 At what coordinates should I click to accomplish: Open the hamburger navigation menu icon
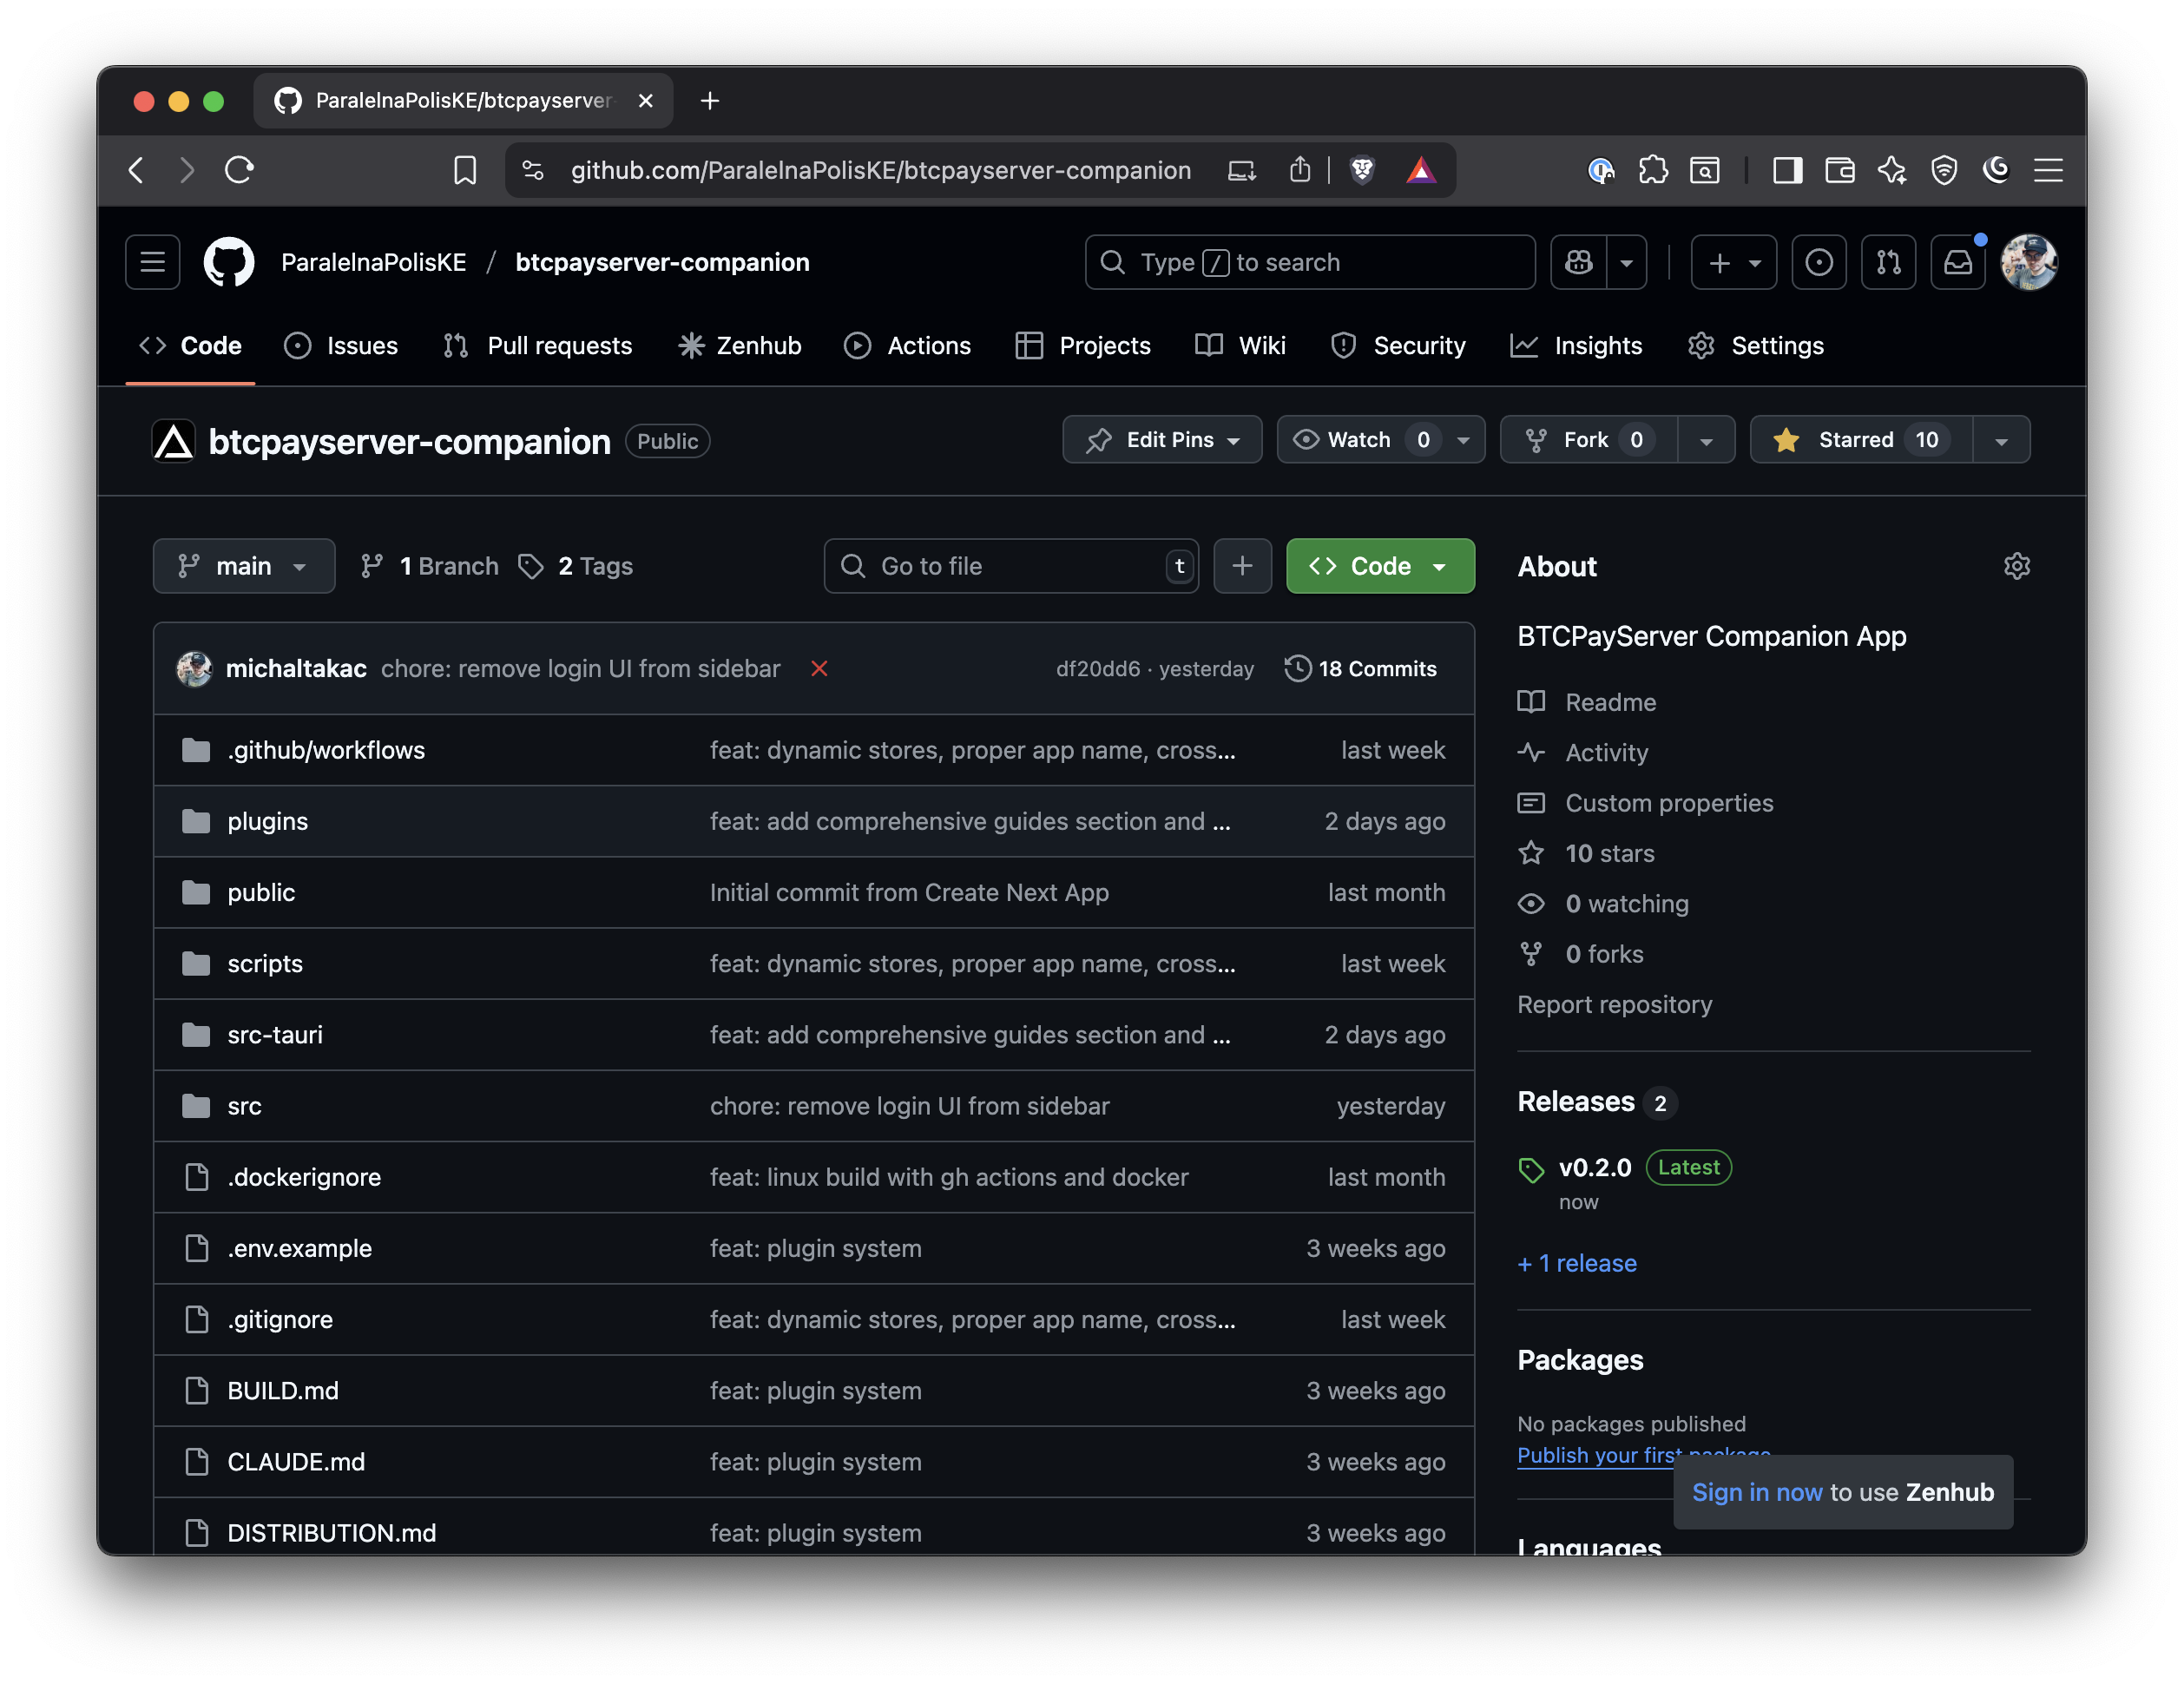pos(152,262)
